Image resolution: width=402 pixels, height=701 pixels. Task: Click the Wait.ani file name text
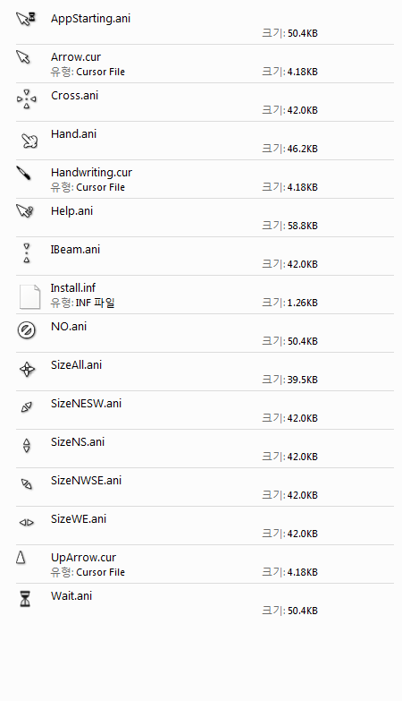click(71, 596)
